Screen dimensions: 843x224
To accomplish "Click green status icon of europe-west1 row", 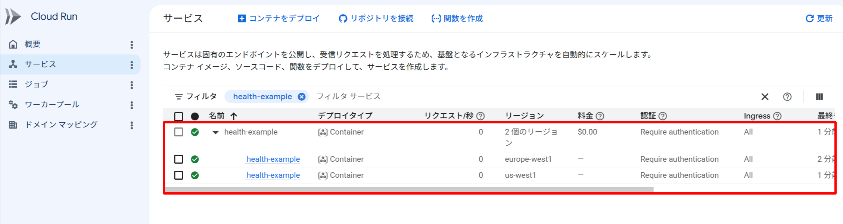I will (x=195, y=160).
